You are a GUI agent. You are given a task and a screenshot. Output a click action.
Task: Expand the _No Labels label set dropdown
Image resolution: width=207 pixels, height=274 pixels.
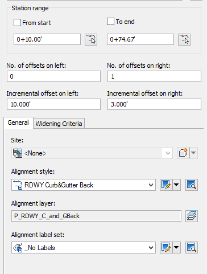pyautogui.click(x=84, y=247)
